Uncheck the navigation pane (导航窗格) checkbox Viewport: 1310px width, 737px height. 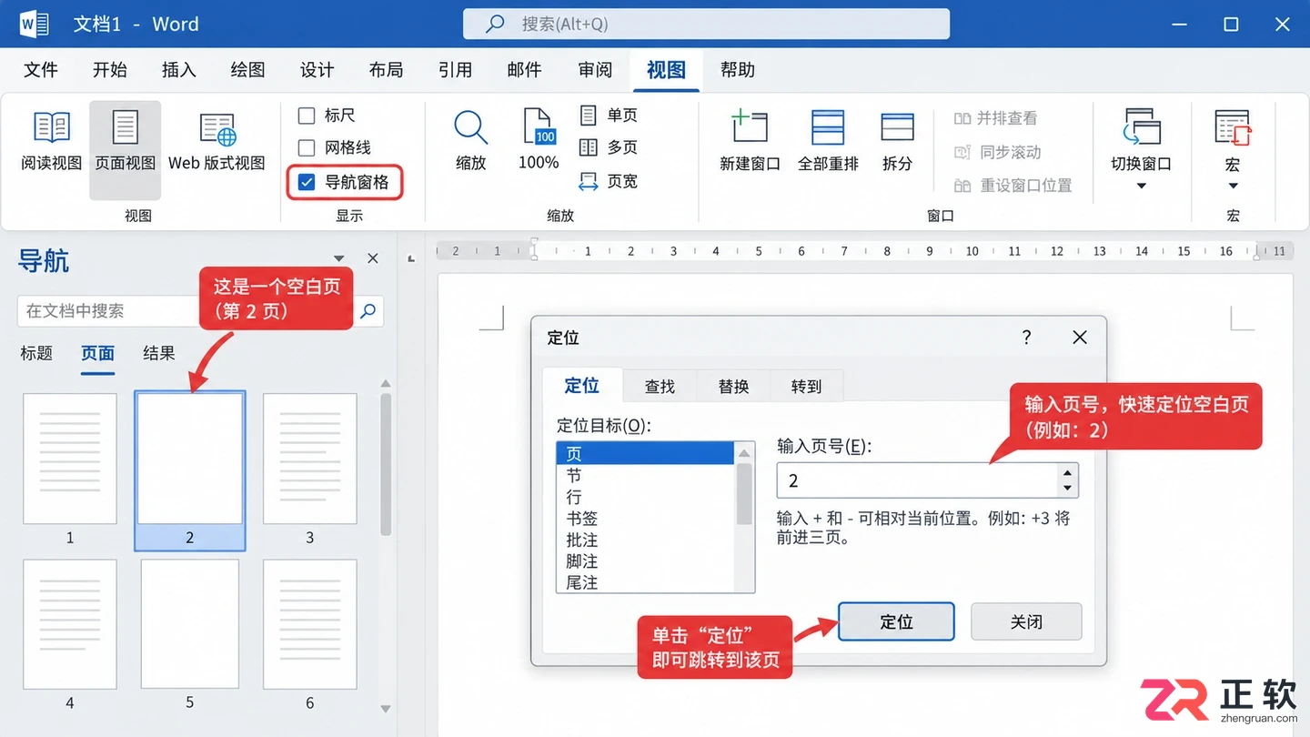click(307, 182)
